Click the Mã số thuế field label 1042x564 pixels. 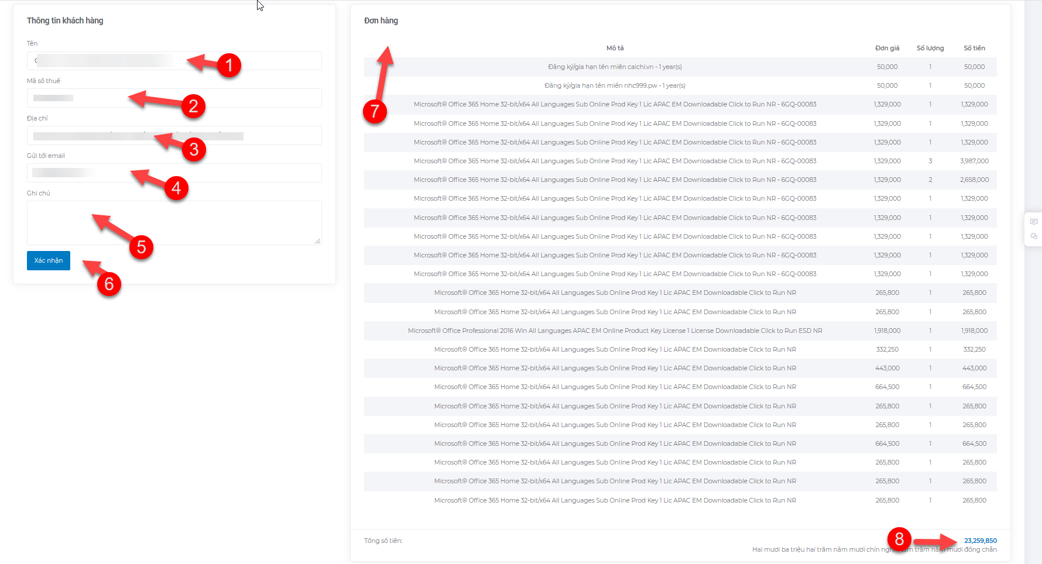43,81
